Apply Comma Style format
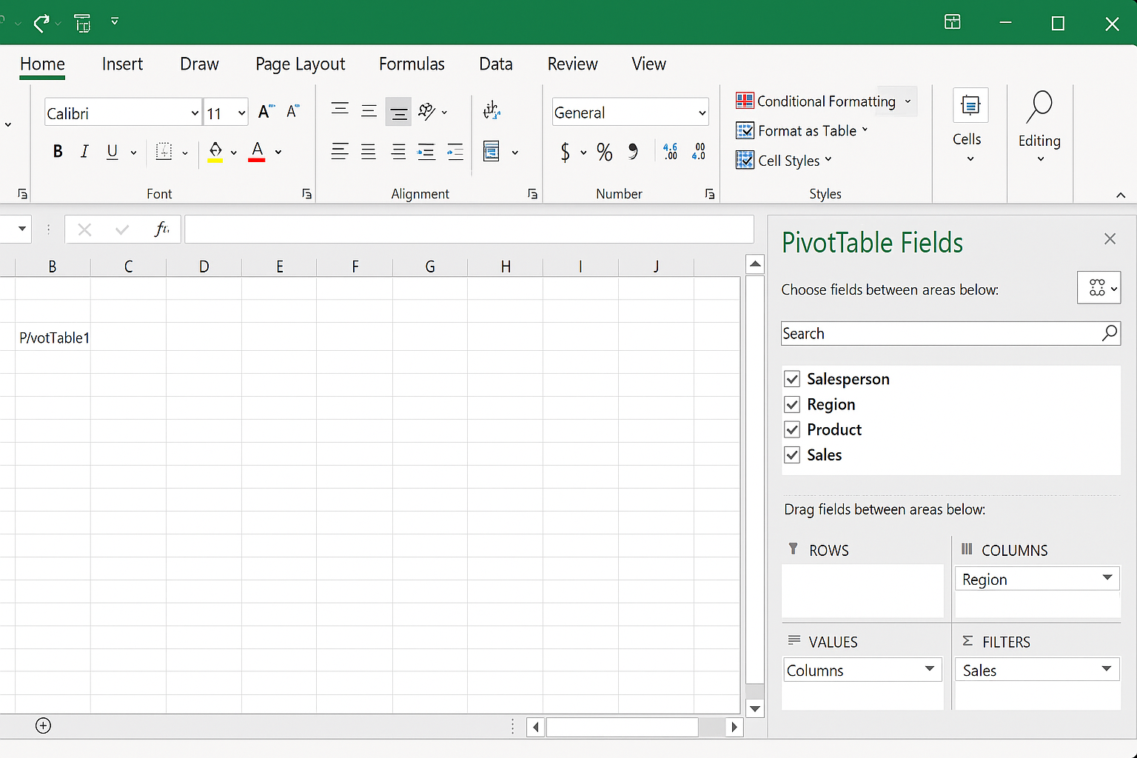This screenshot has height=758, width=1137. tap(633, 152)
